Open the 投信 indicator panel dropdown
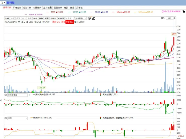Viewport: 186px width, 139px height. click(x=17, y=118)
